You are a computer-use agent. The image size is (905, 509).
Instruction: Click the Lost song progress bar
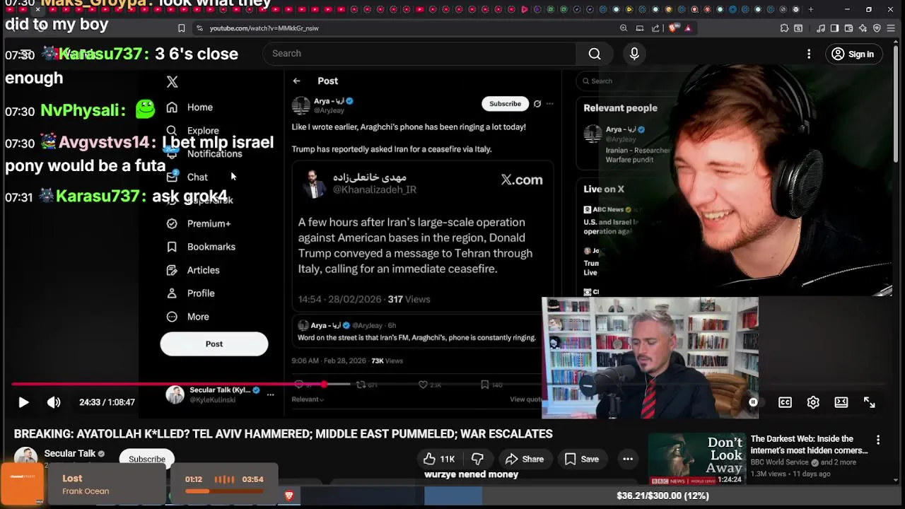coord(223,491)
